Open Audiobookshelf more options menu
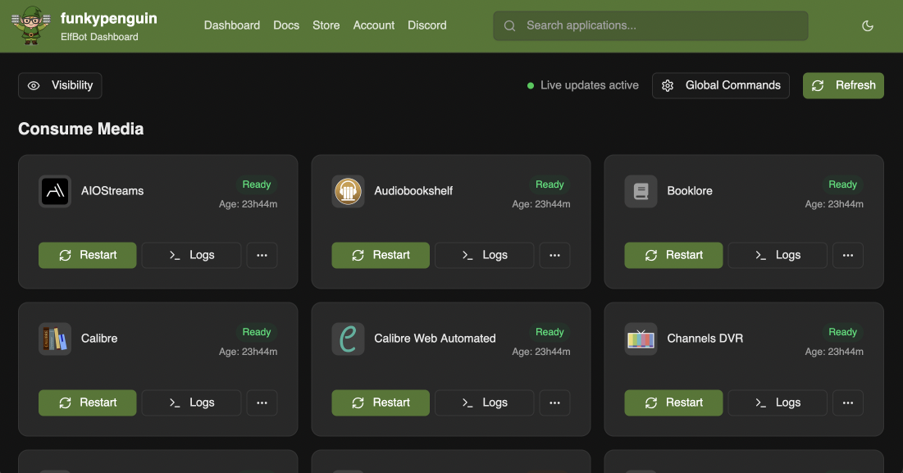Screen dimensions: 903x473 click(x=554, y=256)
